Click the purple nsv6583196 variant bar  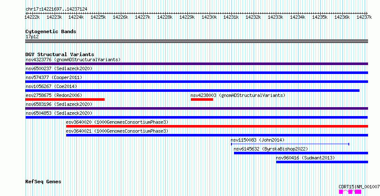(196, 108)
